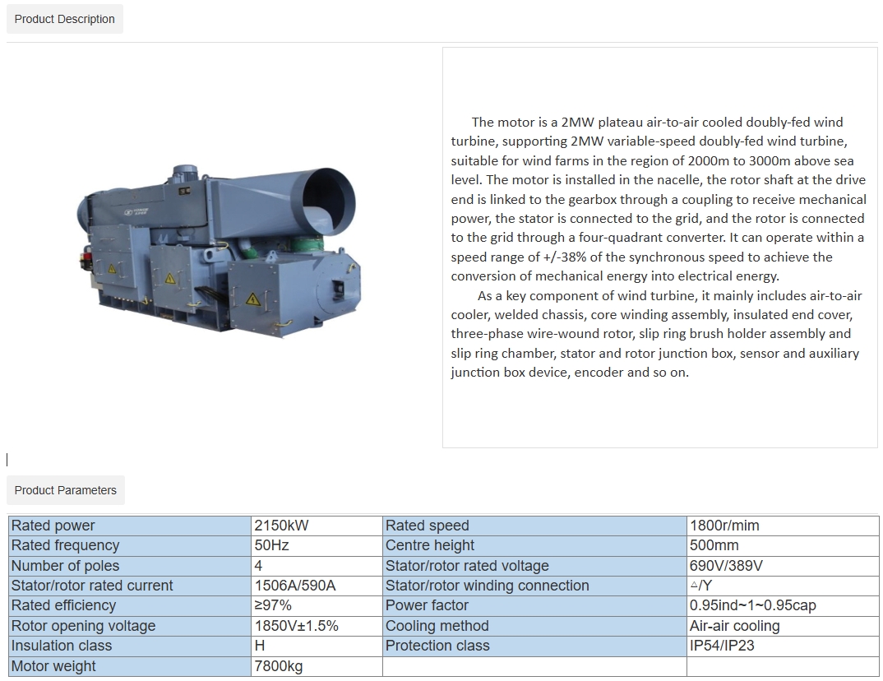Select the 'Motor weight' label cell
The width and height of the screenshot is (883, 681).
tap(130, 666)
